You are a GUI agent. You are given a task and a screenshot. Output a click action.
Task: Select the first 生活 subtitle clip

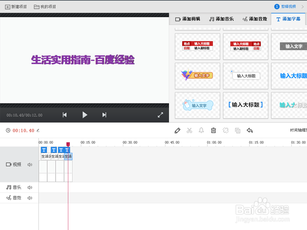pos(46,156)
